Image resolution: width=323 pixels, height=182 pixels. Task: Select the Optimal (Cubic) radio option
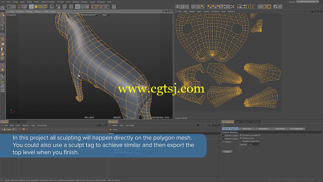[x=223, y=135]
